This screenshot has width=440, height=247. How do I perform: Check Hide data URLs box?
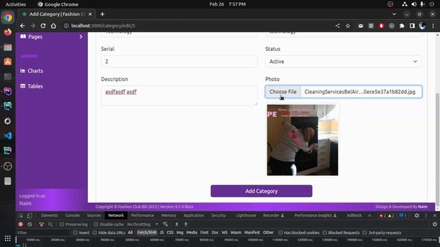click(95, 233)
